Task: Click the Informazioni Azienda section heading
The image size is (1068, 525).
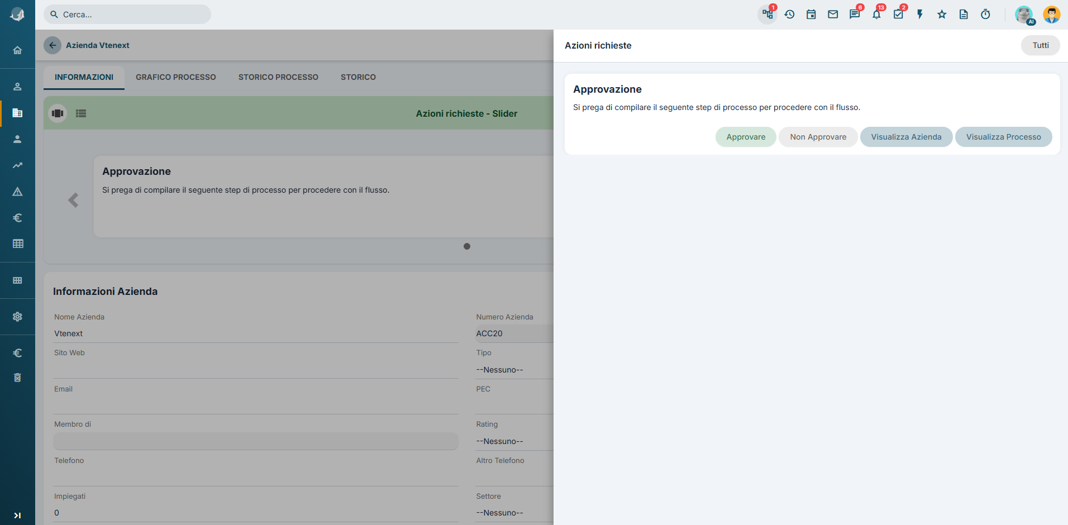Action: point(105,292)
